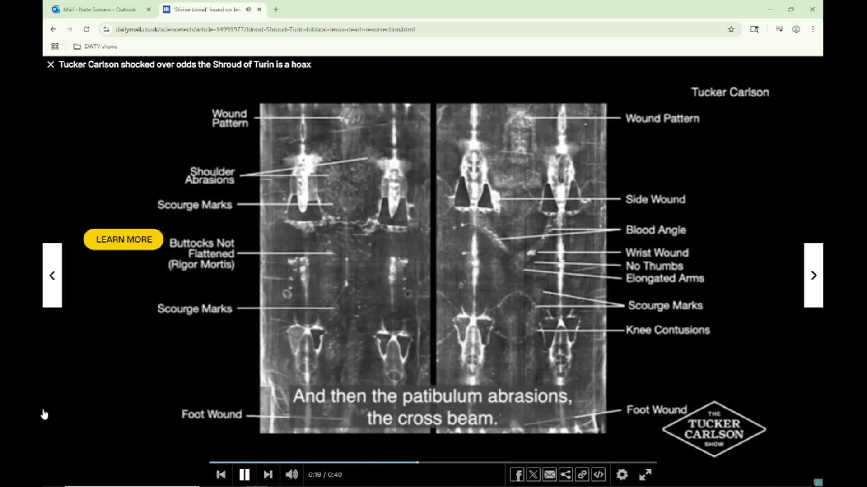Open the Chrome three-dot menu

coord(813,29)
